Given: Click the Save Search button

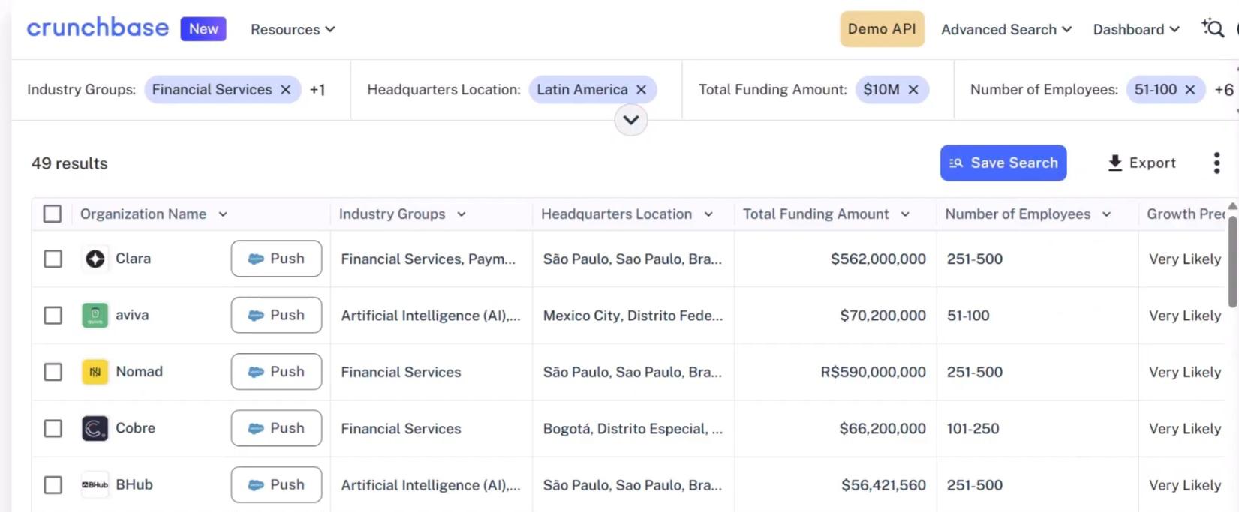Looking at the screenshot, I should (1003, 163).
